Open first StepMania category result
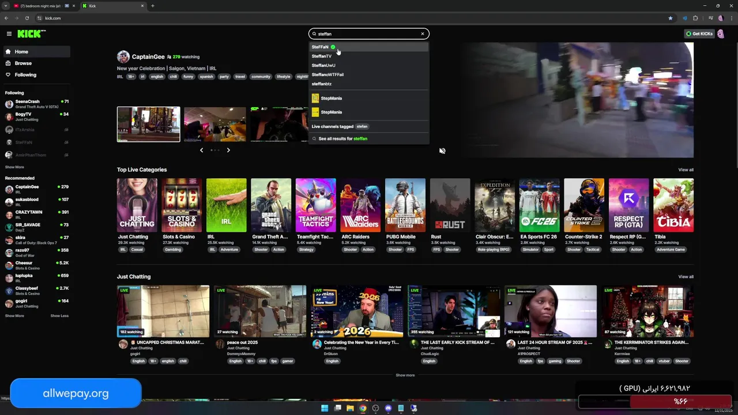Image resolution: width=738 pixels, height=415 pixels. click(x=369, y=98)
